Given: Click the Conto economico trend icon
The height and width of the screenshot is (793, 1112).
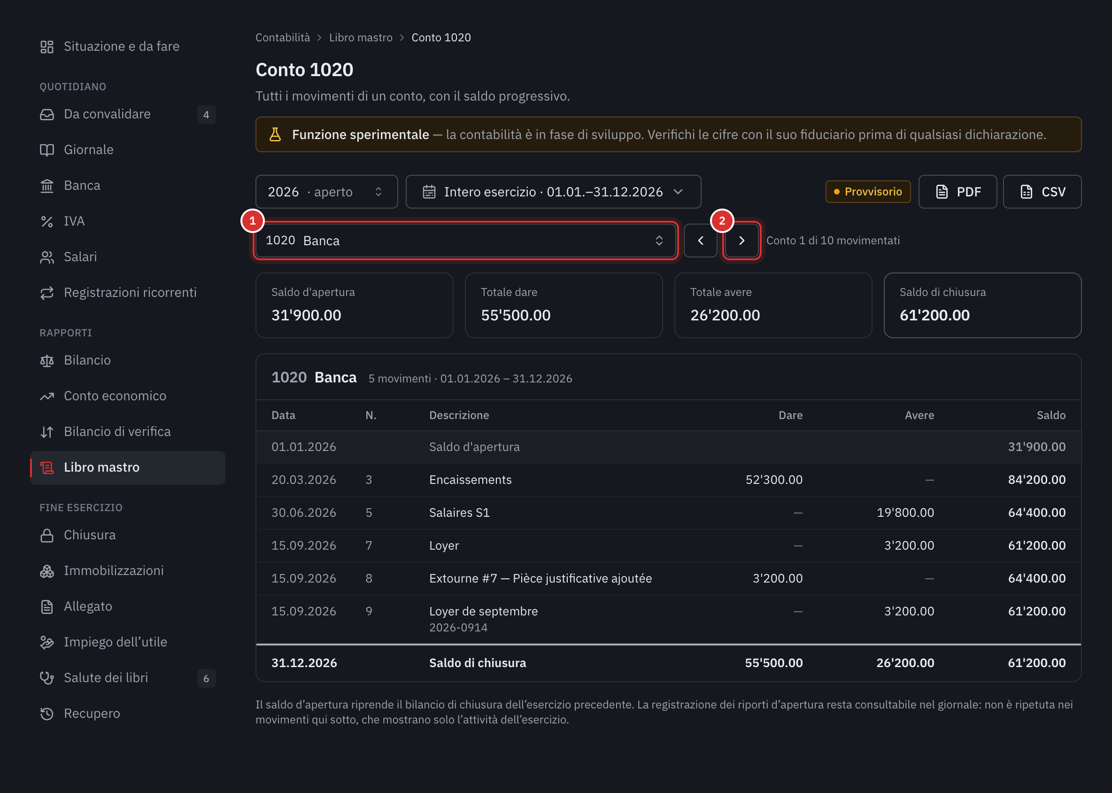Looking at the screenshot, I should 47,396.
